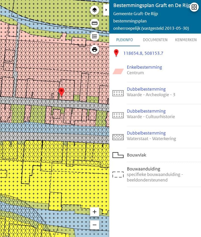
Task: Open Dubbelbestemming Waterstaat - Waterkering
Action: (146, 133)
